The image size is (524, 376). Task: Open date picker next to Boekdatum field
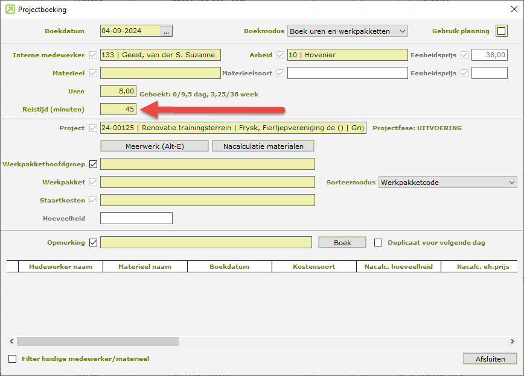pyautogui.click(x=167, y=31)
